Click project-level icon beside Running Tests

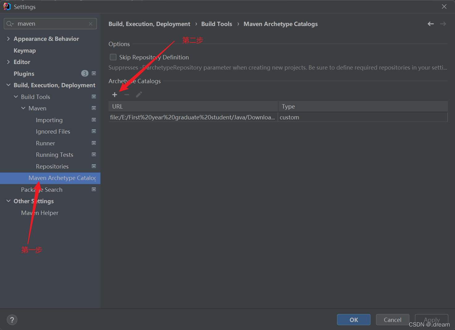[94, 154]
